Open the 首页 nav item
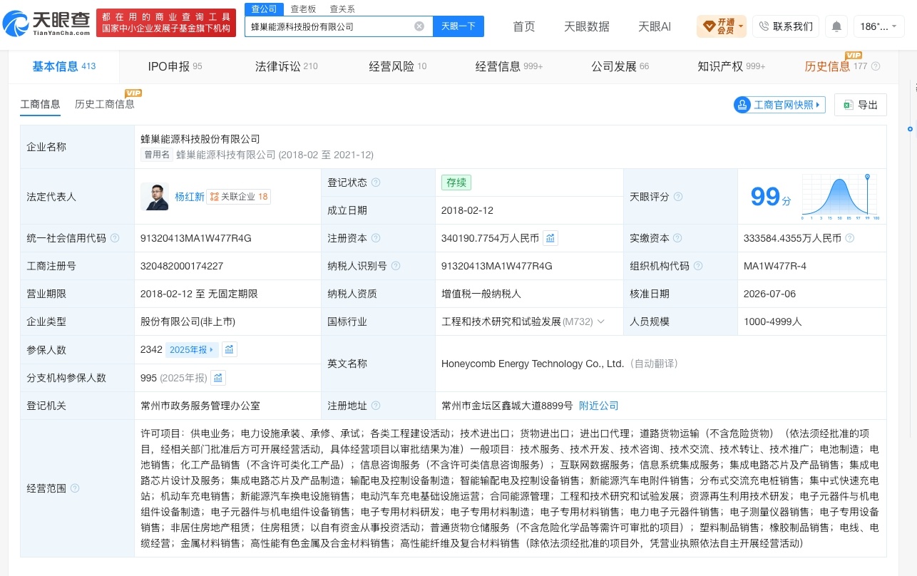This screenshot has height=576, width=917. point(524,26)
